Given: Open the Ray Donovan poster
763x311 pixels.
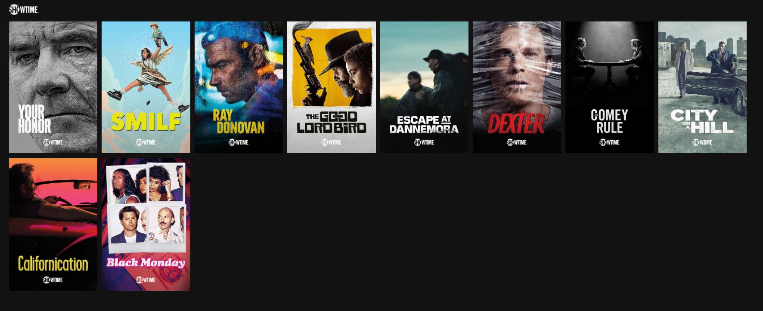Looking at the screenshot, I should pyautogui.click(x=239, y=87).
